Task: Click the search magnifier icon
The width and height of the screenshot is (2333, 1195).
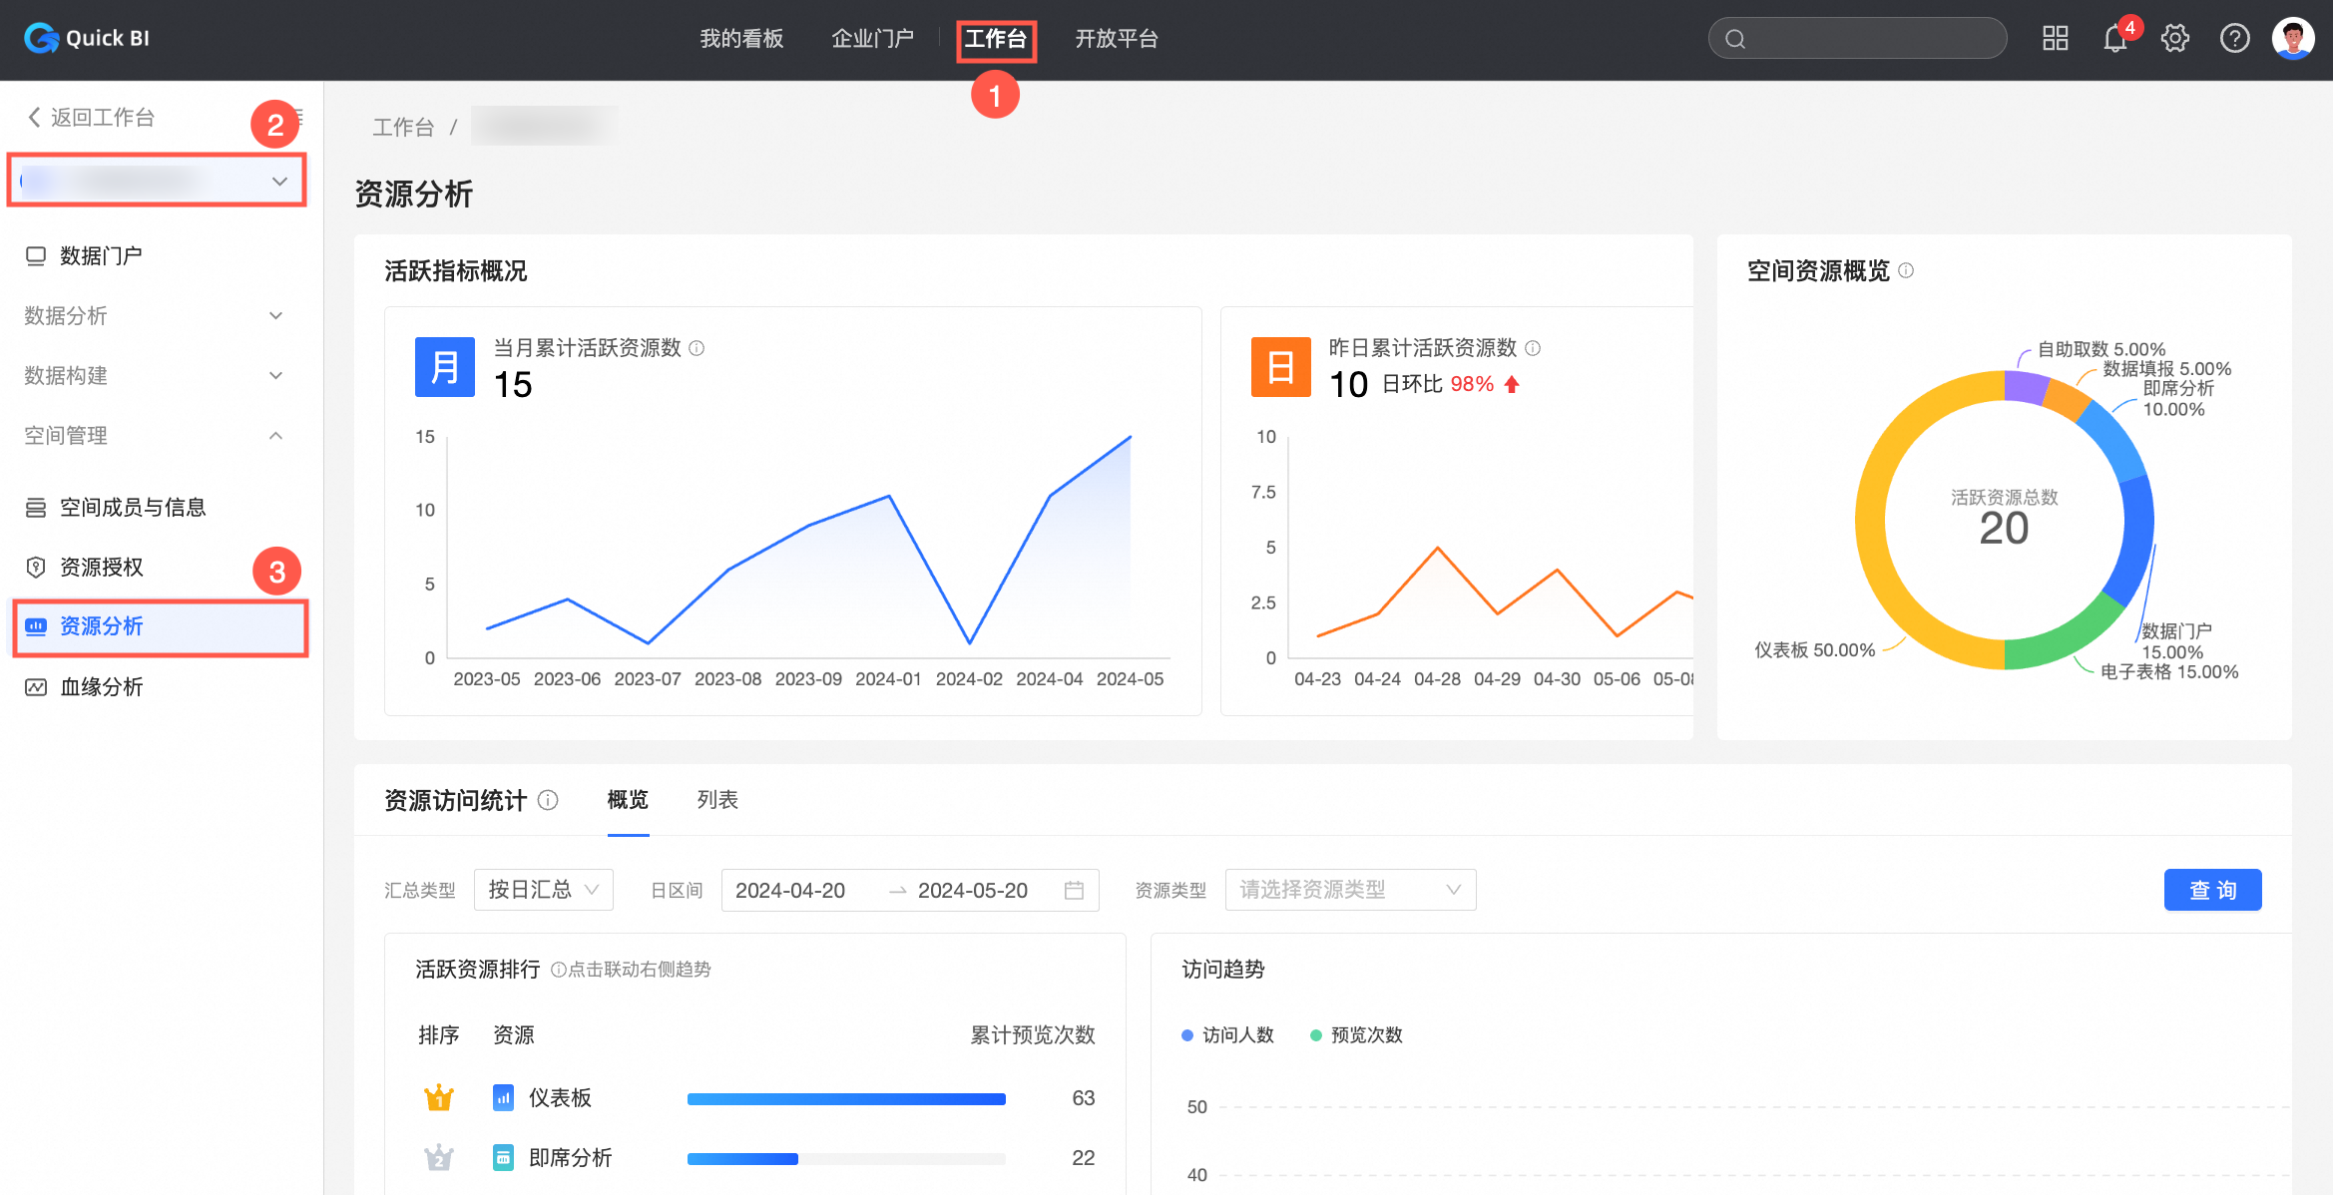Action: tap(1735, 39)
